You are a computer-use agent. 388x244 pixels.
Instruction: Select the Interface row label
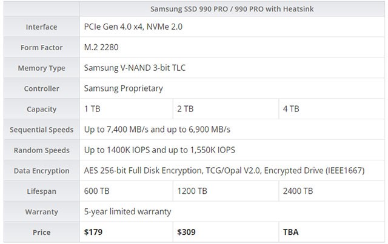pos(41,27)
